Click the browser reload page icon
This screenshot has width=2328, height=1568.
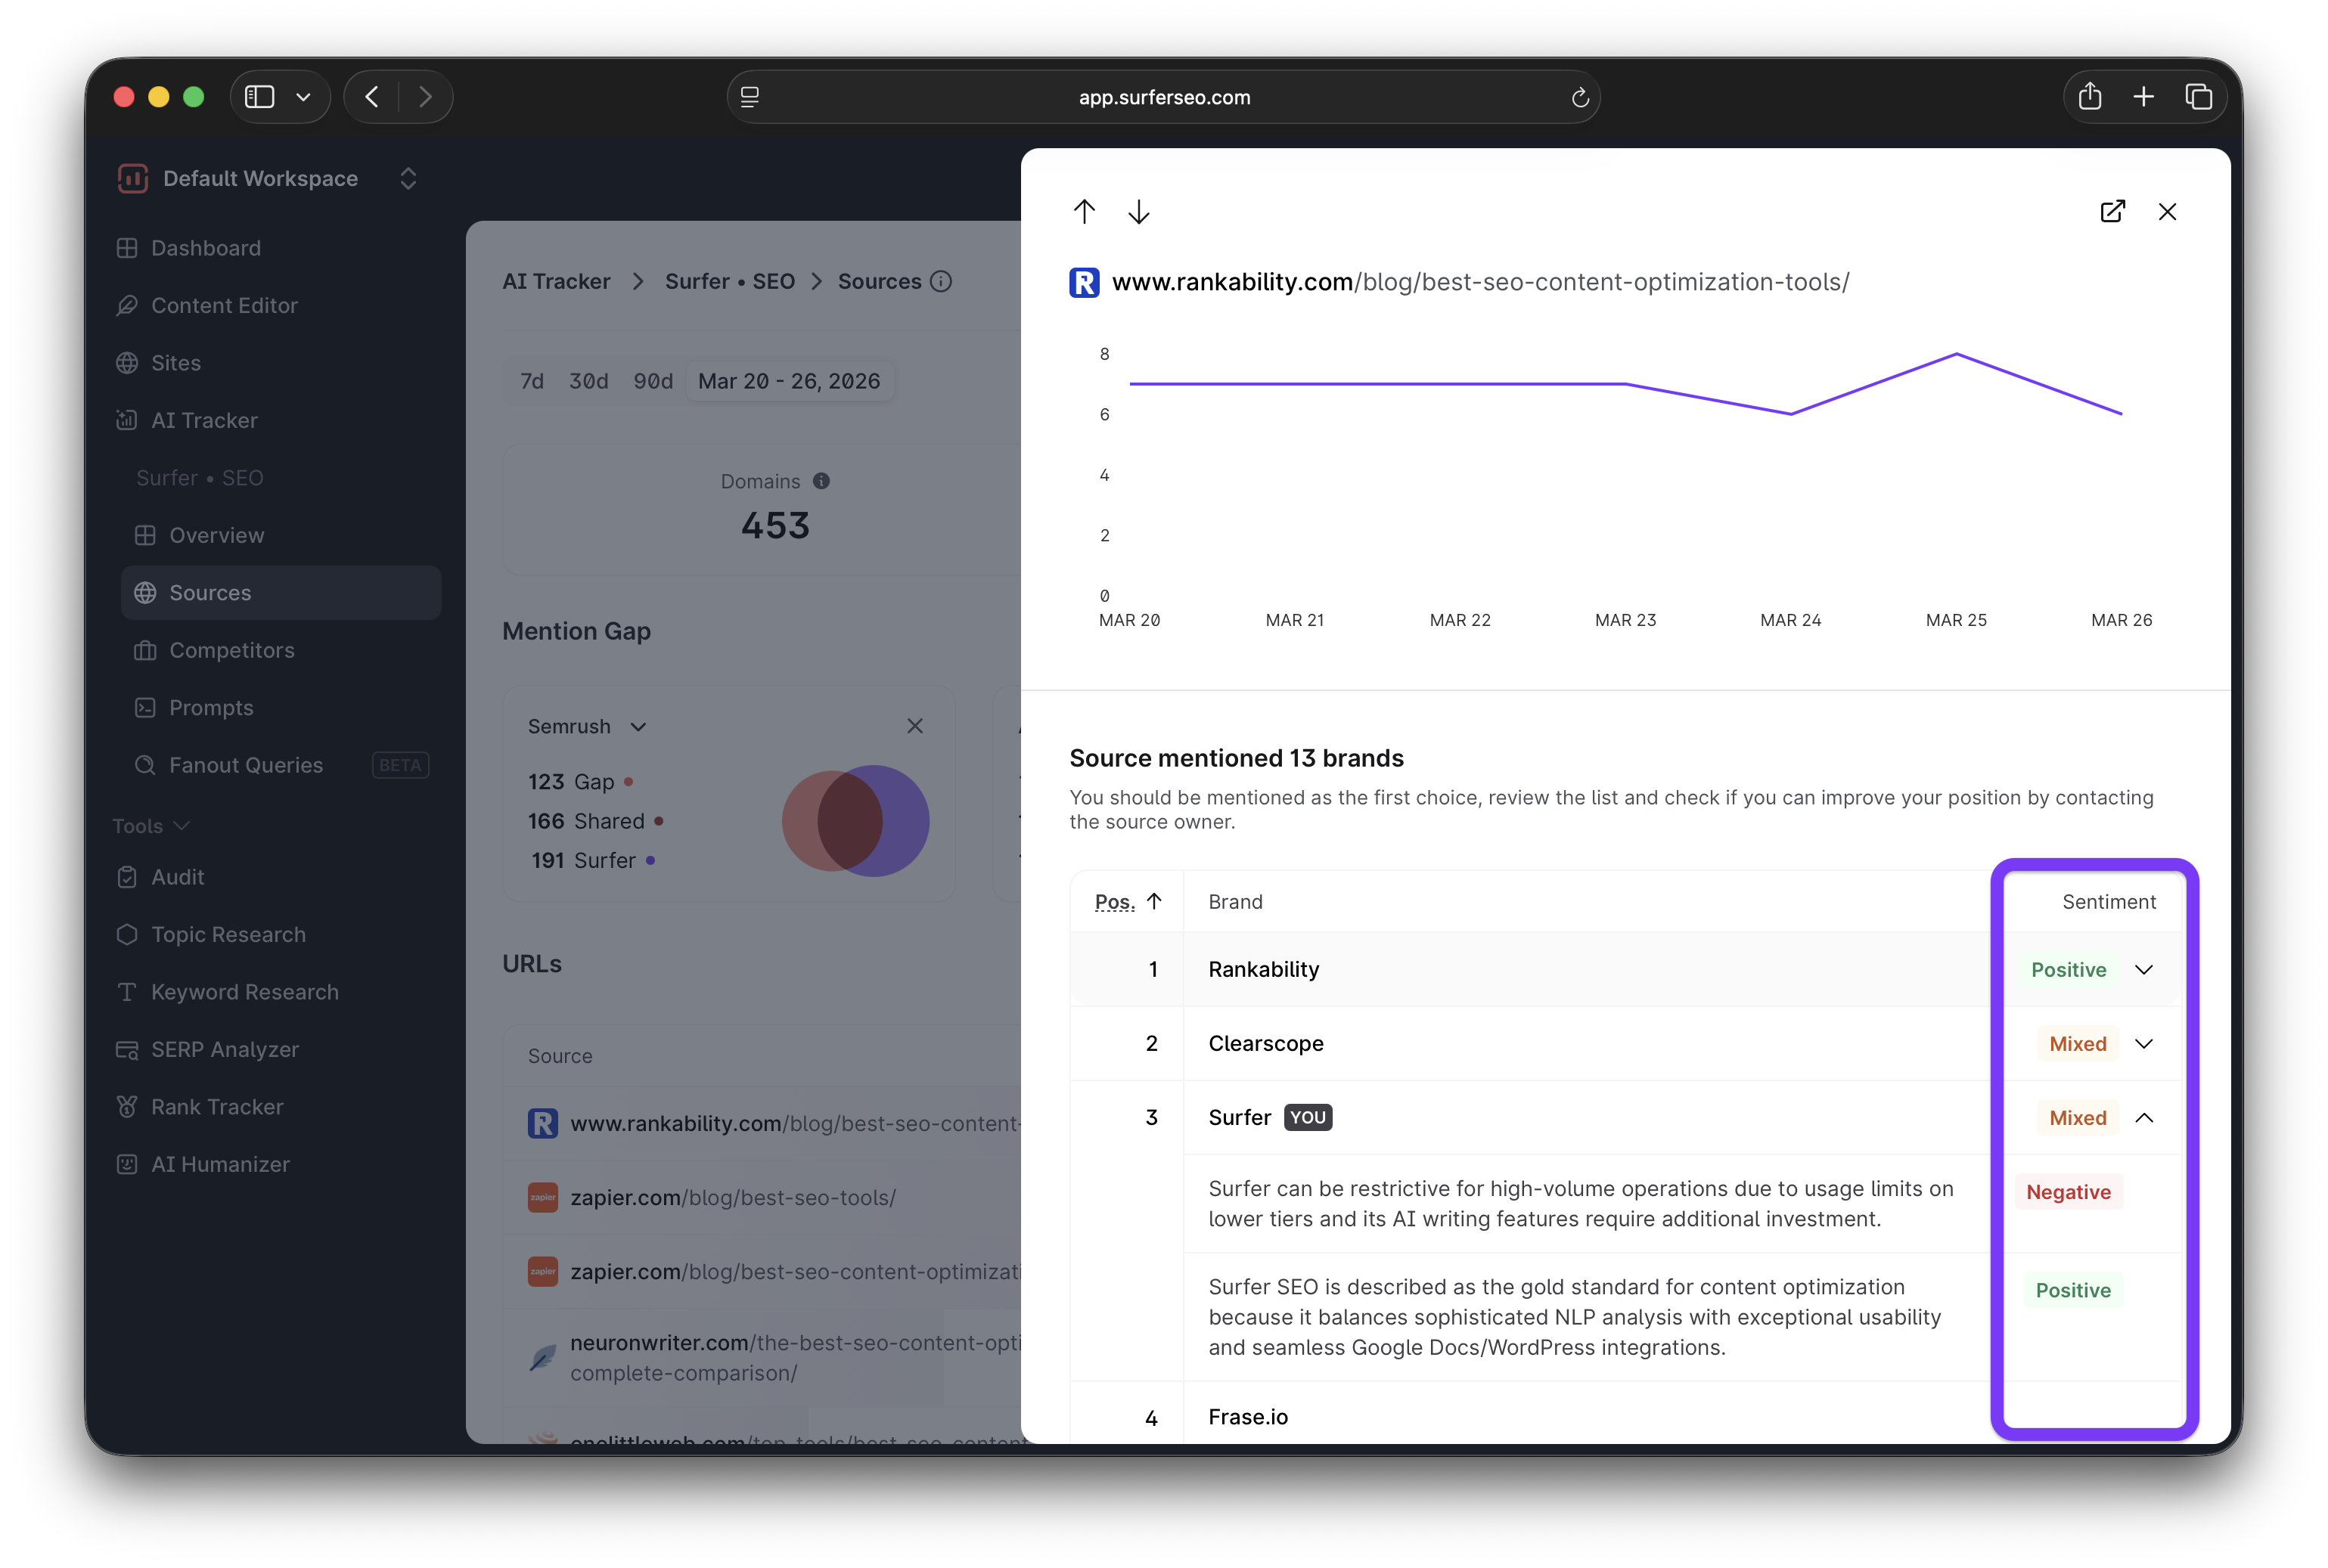tap(1580, 97)
